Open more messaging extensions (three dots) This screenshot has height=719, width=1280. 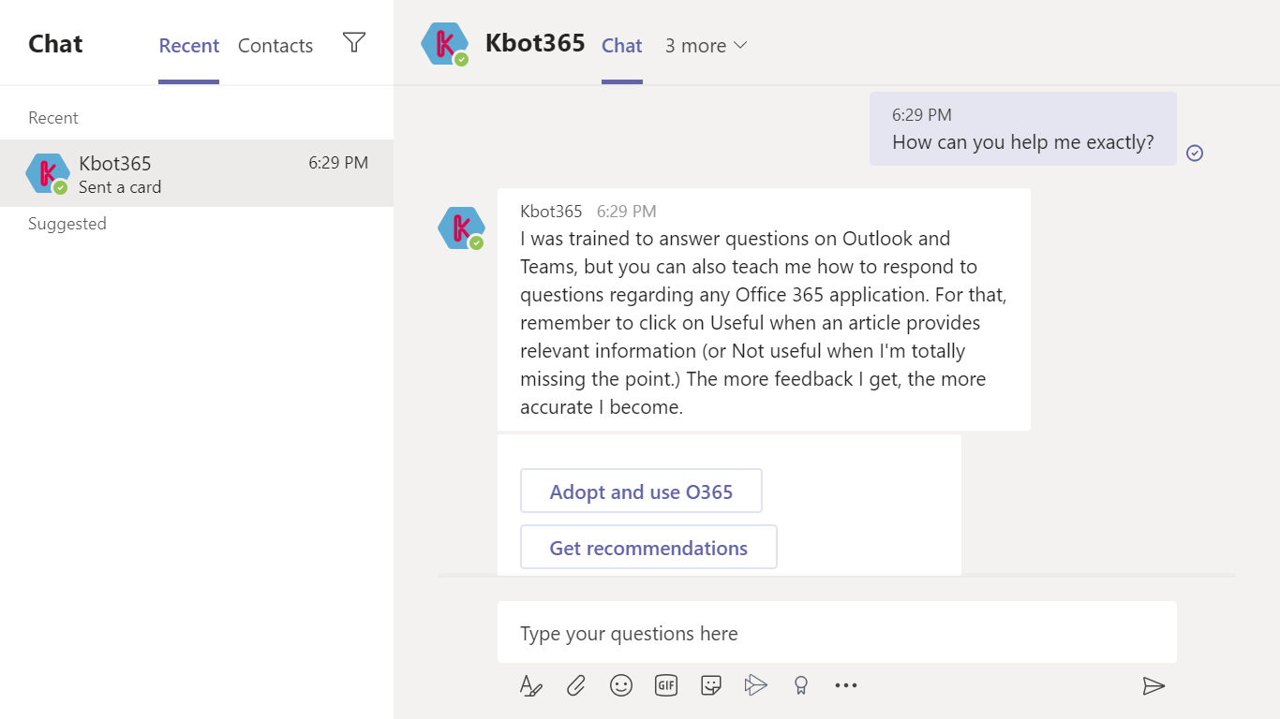point(845,685)
